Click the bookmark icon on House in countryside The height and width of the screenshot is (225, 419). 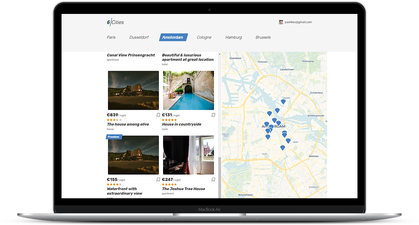[x=213, y=115]
